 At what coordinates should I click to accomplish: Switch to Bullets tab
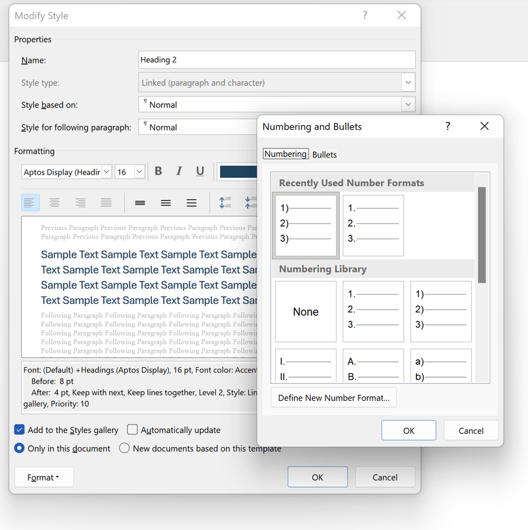pos(324,154)
